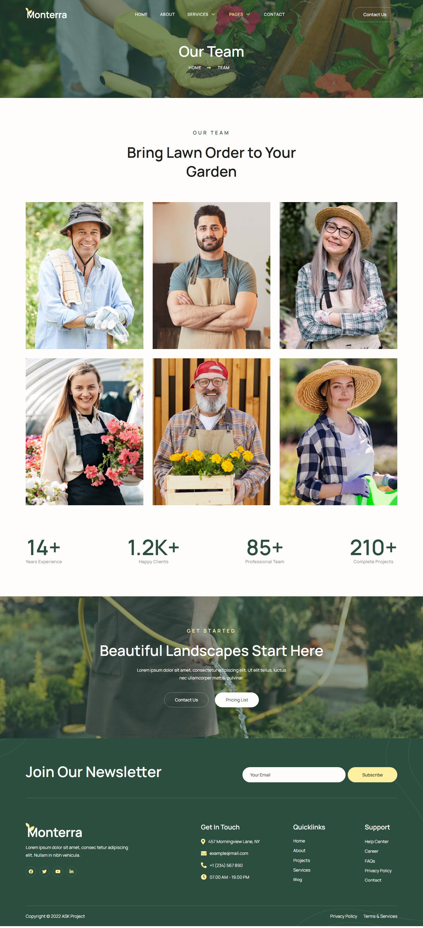
Task: Click the phone icon beside +1 (234) 567 890
Action: pos(203,865)
